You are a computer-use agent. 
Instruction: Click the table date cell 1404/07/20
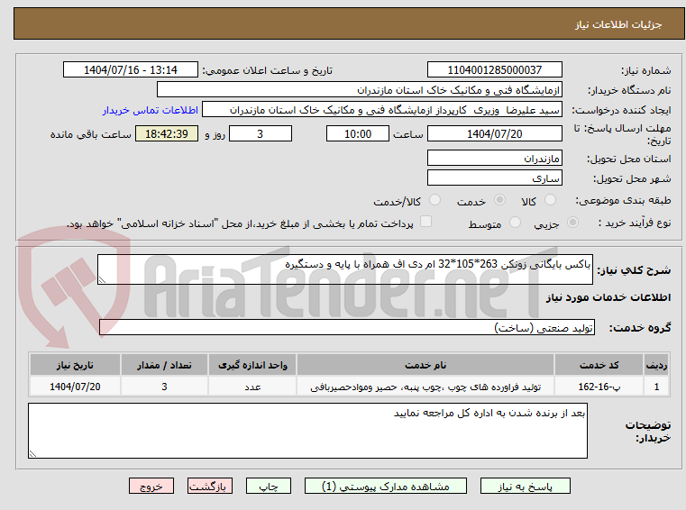pos(75,387)
